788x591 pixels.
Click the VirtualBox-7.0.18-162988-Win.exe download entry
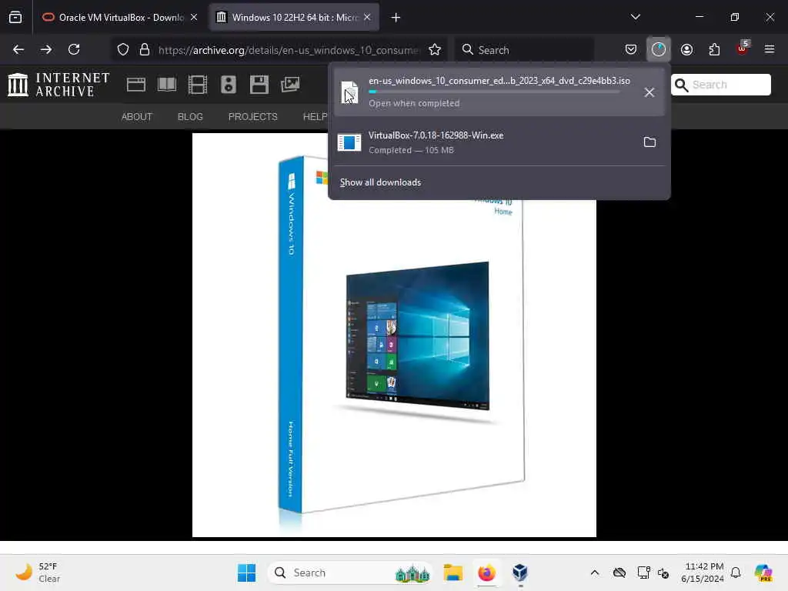[500, 142]
